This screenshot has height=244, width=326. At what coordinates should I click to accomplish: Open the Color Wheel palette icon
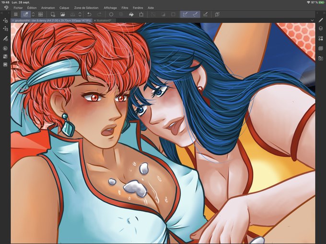(x=5, y=48)
